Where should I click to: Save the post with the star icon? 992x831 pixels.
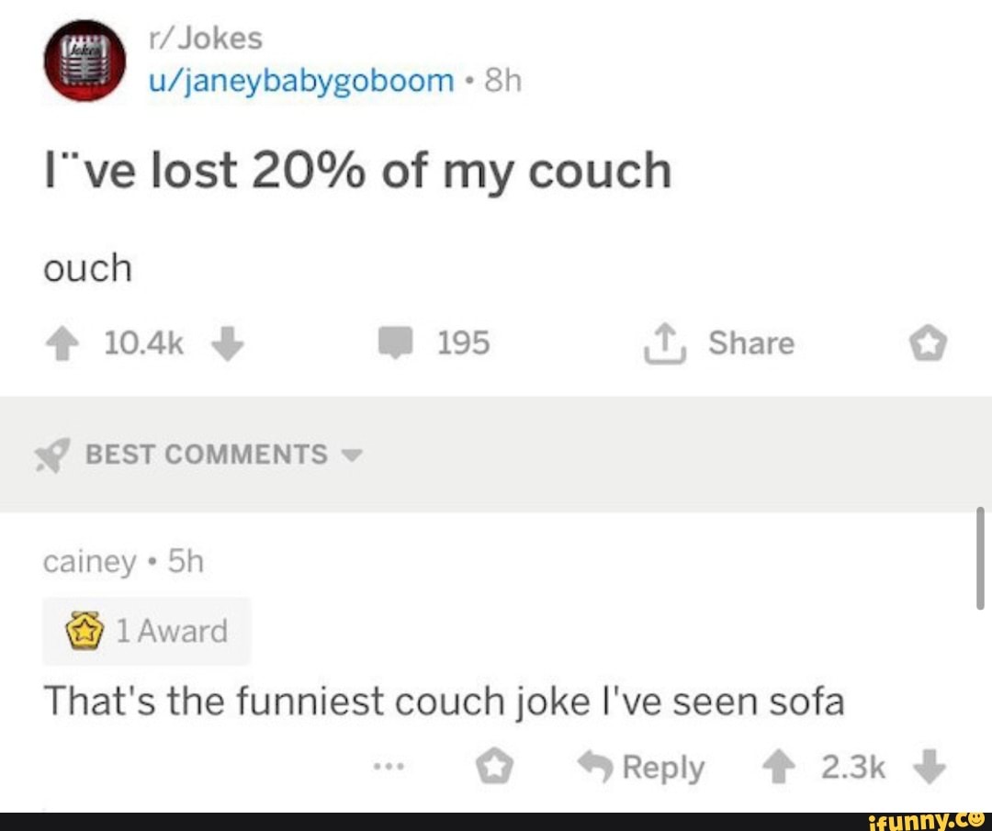[930, 343]
